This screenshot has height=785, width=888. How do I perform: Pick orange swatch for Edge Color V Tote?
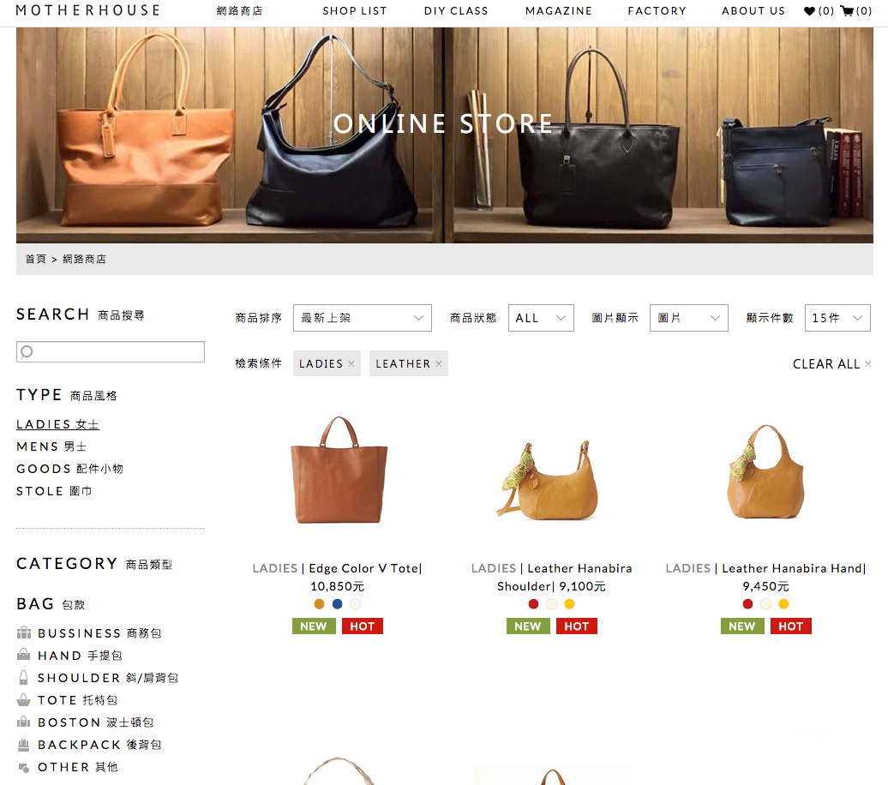coord(320,604)
